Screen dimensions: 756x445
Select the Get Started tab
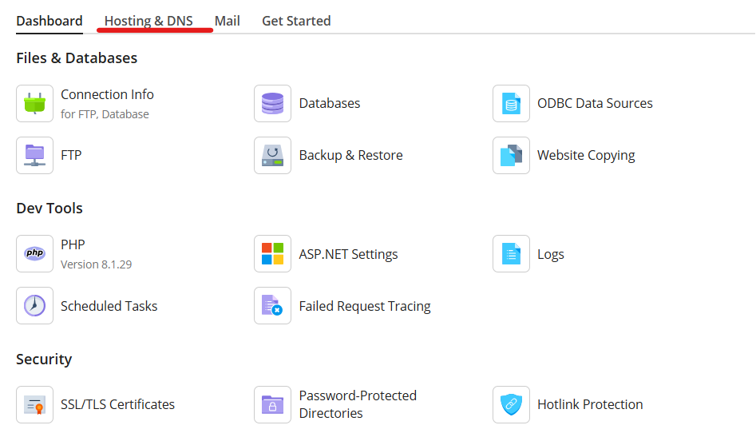[296, 22]
